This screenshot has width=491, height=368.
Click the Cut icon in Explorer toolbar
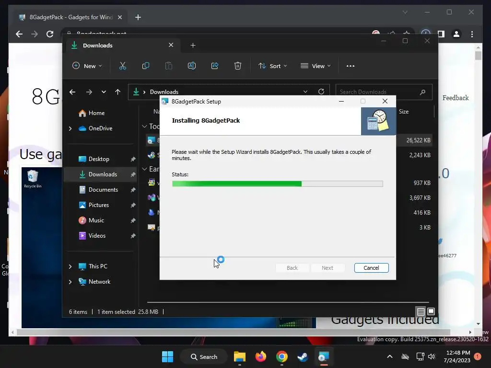click(x=122, y=66)
